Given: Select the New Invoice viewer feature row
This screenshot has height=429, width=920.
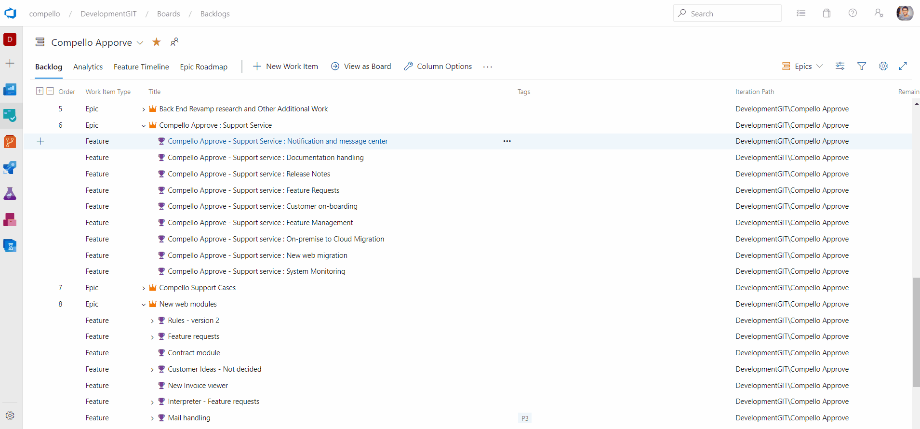Looking at the screenshot, I should point(467,386).
